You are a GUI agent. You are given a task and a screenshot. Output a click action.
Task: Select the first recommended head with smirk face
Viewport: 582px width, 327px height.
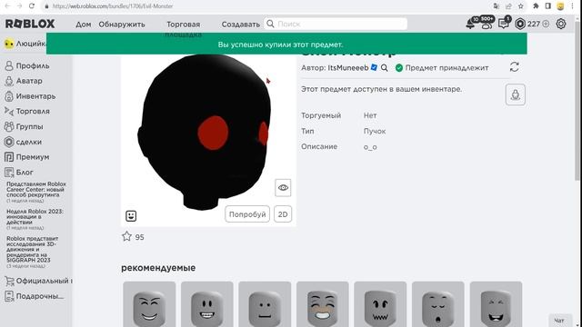click(149, 305)
